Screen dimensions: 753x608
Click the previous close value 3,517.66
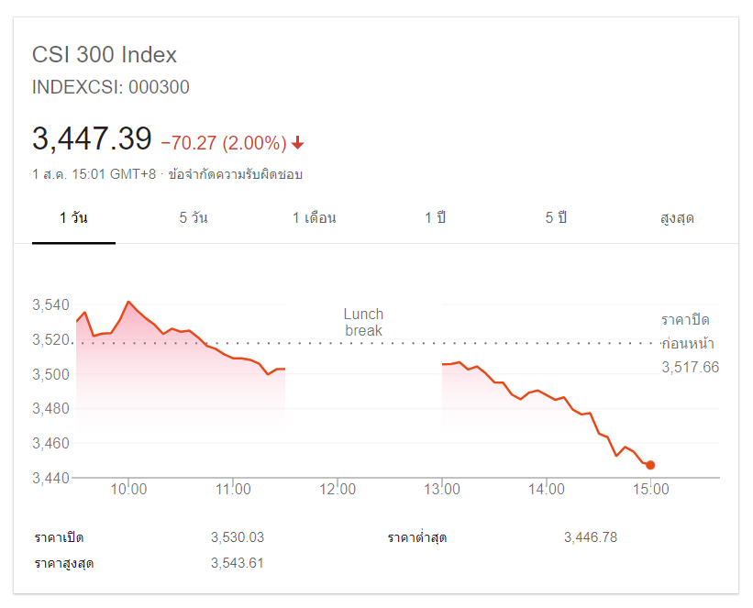690,367
